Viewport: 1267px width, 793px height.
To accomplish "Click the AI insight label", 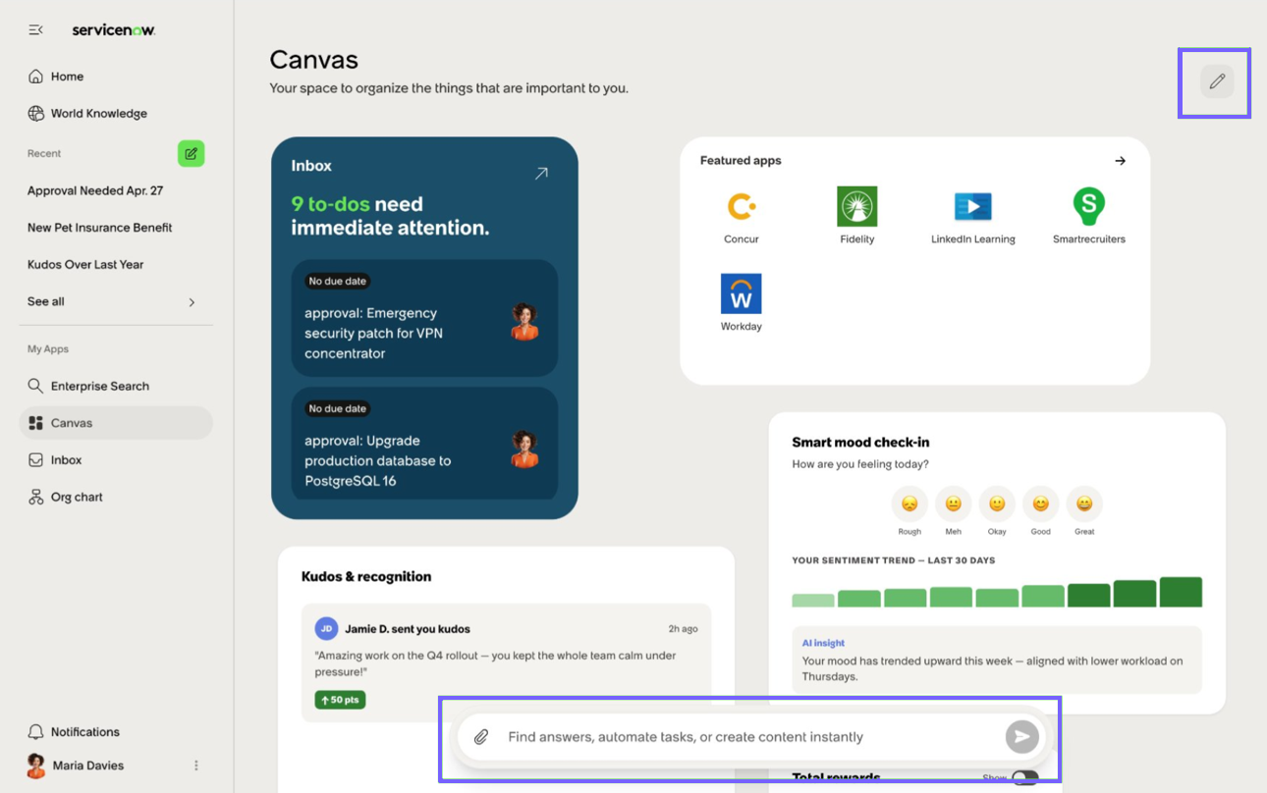I will click(823, 643).
